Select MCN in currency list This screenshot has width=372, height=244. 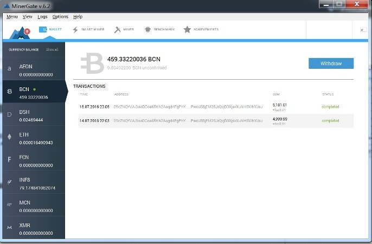click(x=34, y=204)
